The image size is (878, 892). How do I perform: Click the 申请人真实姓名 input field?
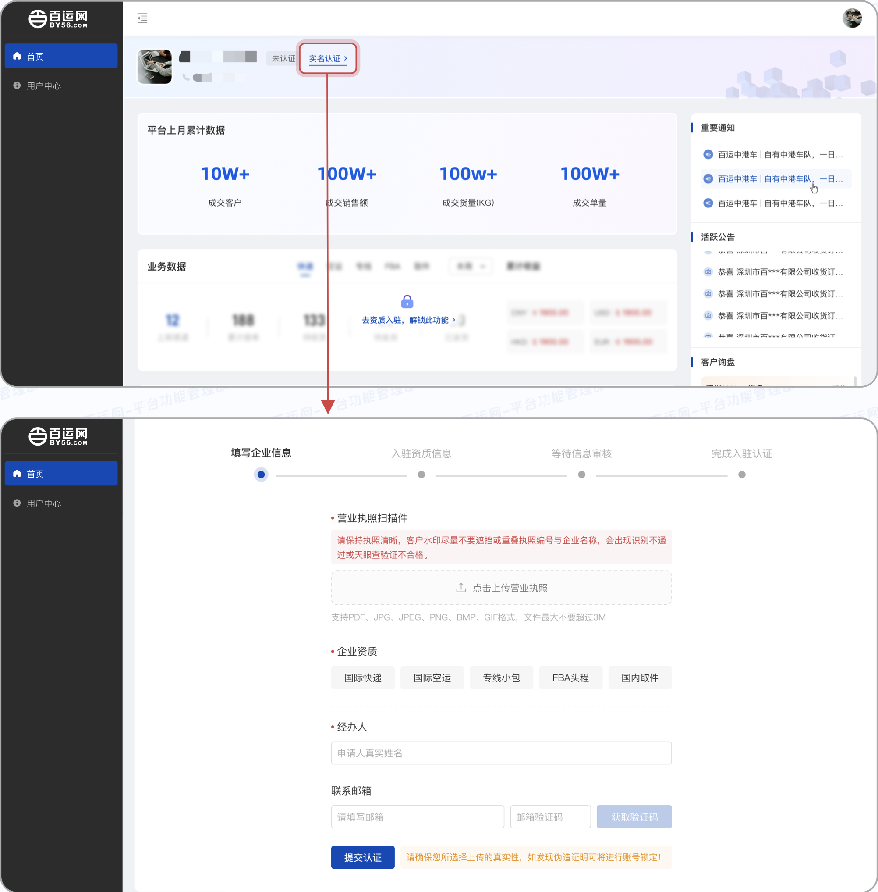pos(501,753)
